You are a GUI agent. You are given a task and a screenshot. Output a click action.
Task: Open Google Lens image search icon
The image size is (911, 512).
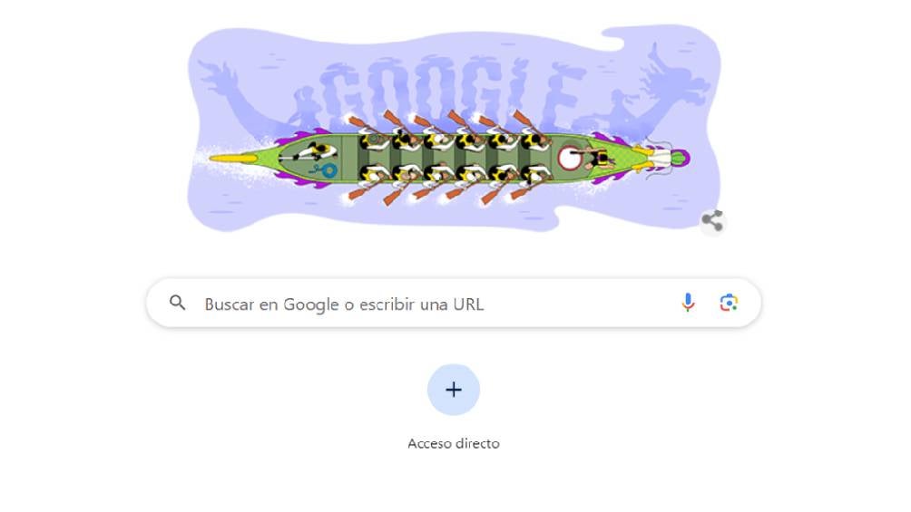[729, 303]
